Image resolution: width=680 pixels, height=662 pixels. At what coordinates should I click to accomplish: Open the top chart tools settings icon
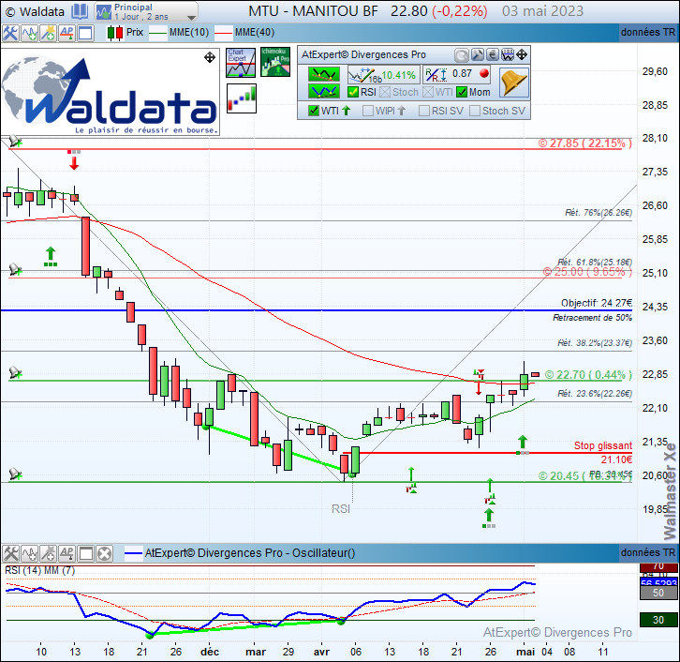(x=10, y=33)
